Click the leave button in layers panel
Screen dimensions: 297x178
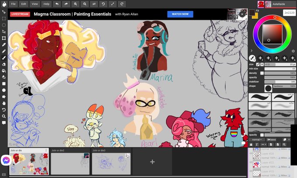pyautogui.click(x=271, y=140)
